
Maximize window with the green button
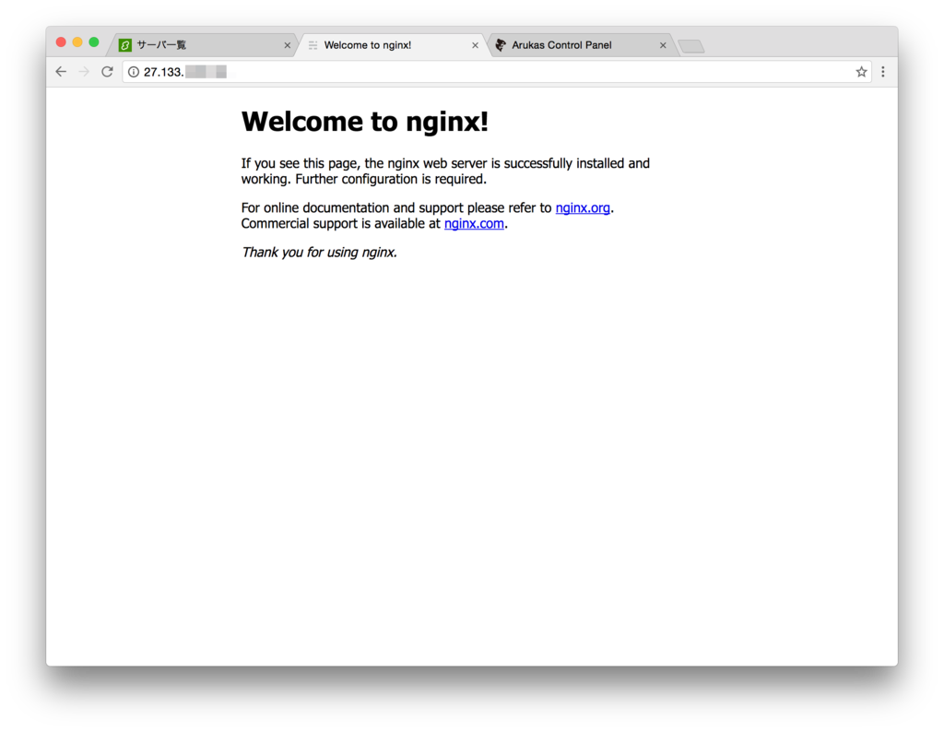tap(94, 42)
